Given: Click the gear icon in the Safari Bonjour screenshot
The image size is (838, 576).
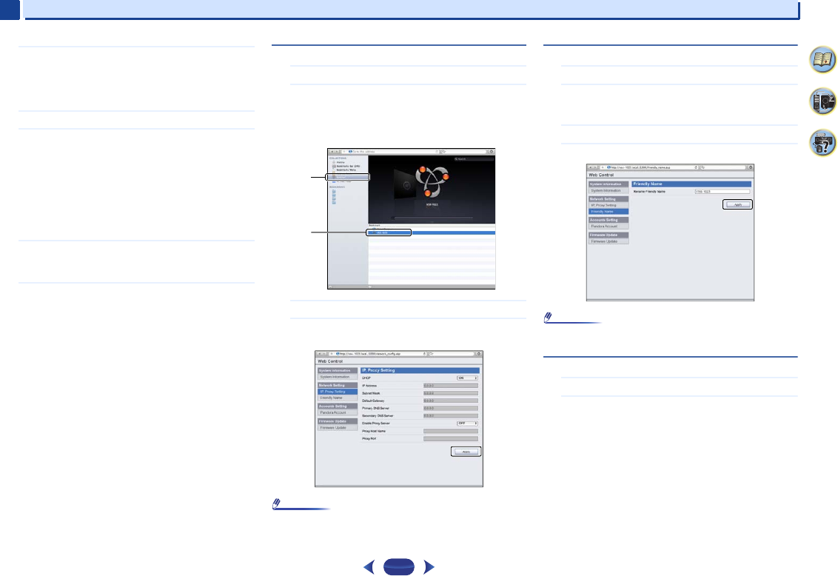Looking at the screenshot, I should (x=491, y=152).
